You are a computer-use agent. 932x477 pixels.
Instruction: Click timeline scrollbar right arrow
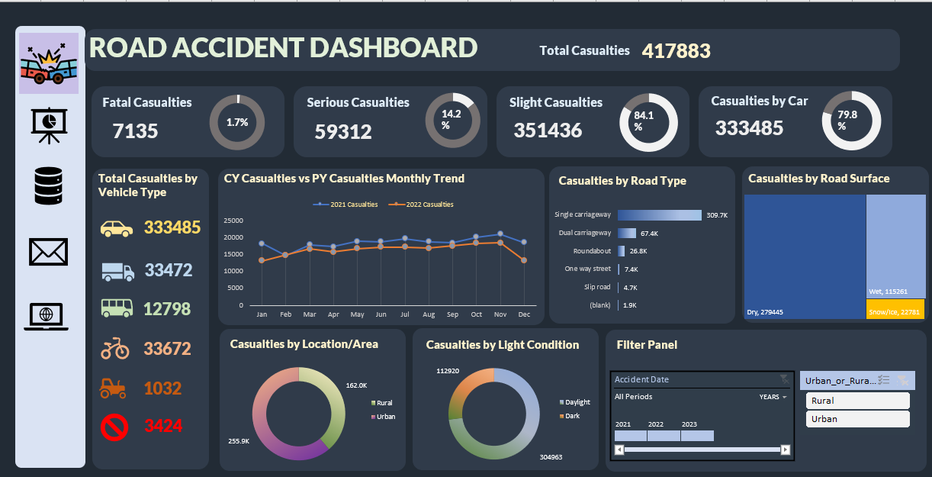786,450
